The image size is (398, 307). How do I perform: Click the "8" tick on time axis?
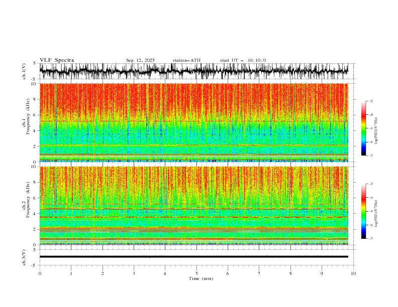[x=290, y=273]
